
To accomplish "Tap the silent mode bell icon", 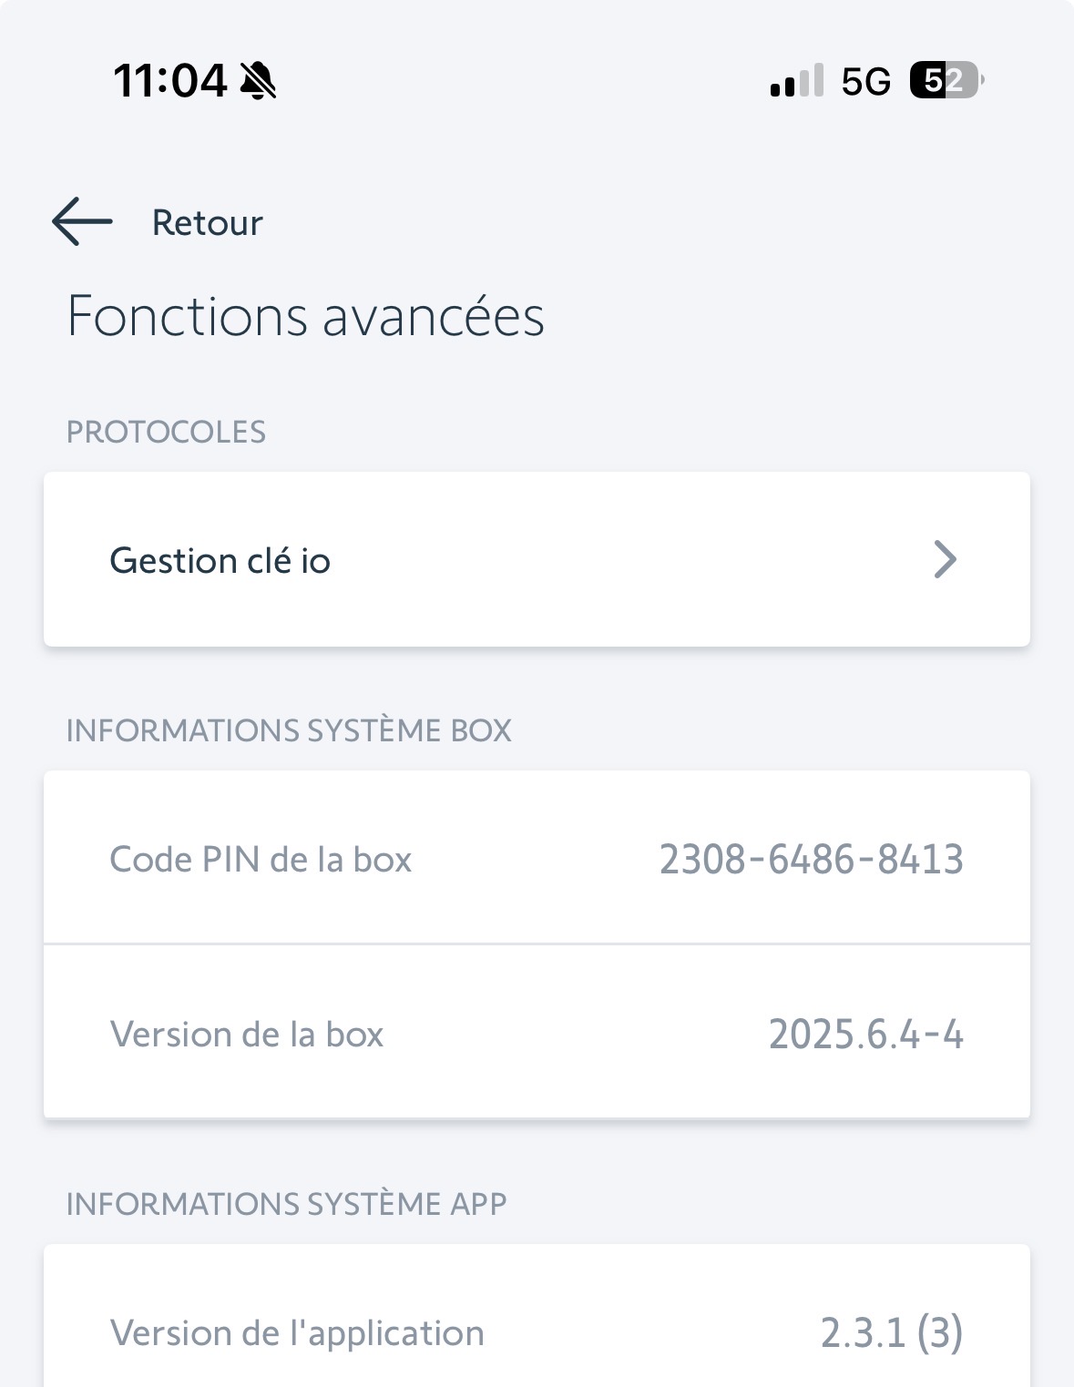I will pyautogui.click(x=258, y=80).
